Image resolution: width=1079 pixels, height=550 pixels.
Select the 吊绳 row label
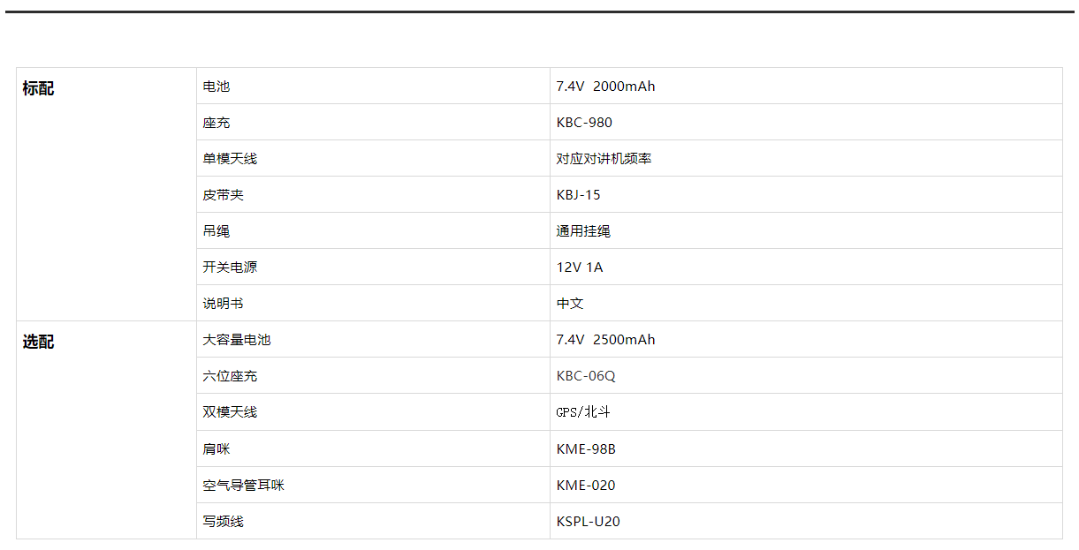217,231
